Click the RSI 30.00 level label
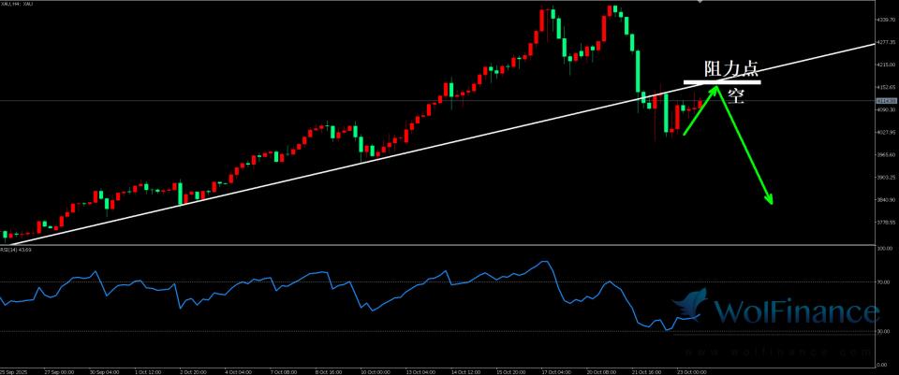Viewport: 899px width, 375px height. tap(885, 331)
